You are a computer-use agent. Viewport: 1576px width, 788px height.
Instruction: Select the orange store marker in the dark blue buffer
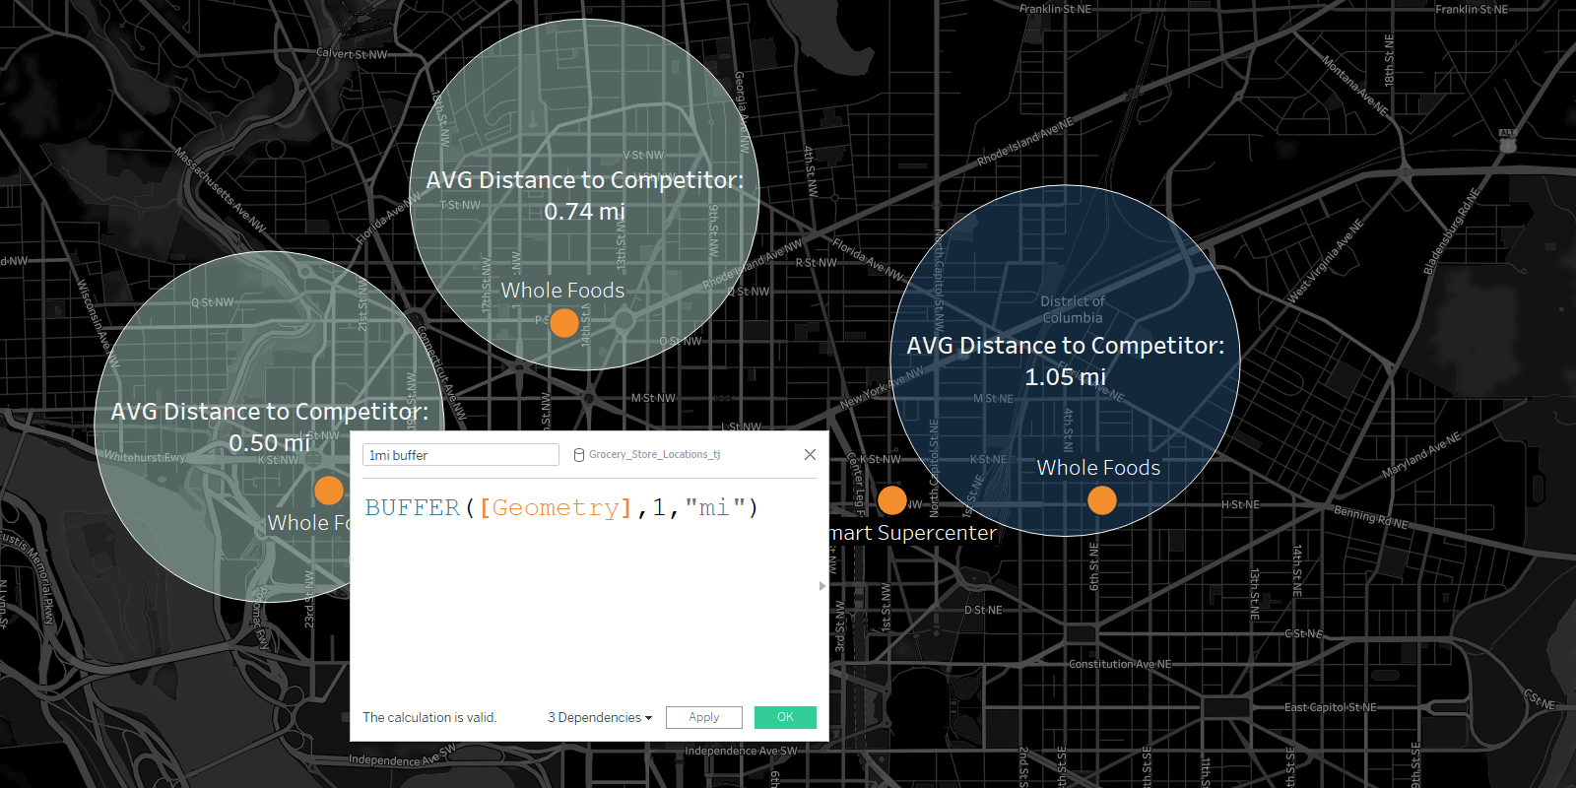[x=1102, y=500]
